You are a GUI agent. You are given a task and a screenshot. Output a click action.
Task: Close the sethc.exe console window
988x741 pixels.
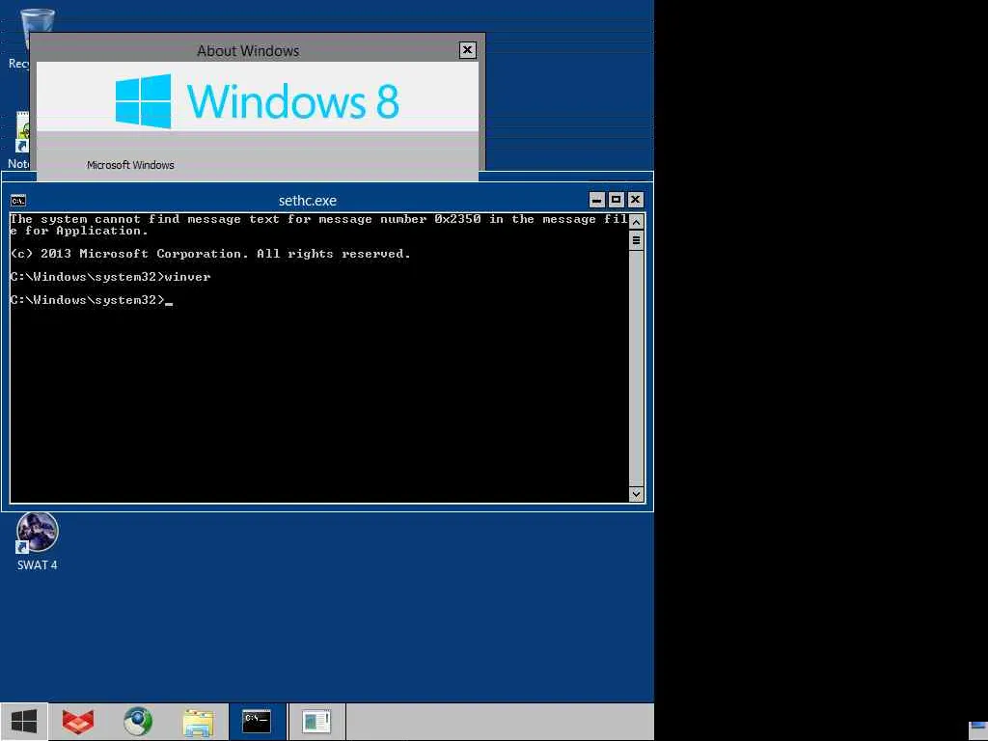coord(635,200)
